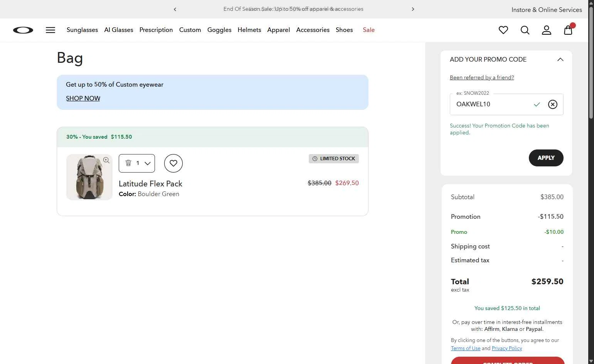Show previous promo banner message

(175, 9)
